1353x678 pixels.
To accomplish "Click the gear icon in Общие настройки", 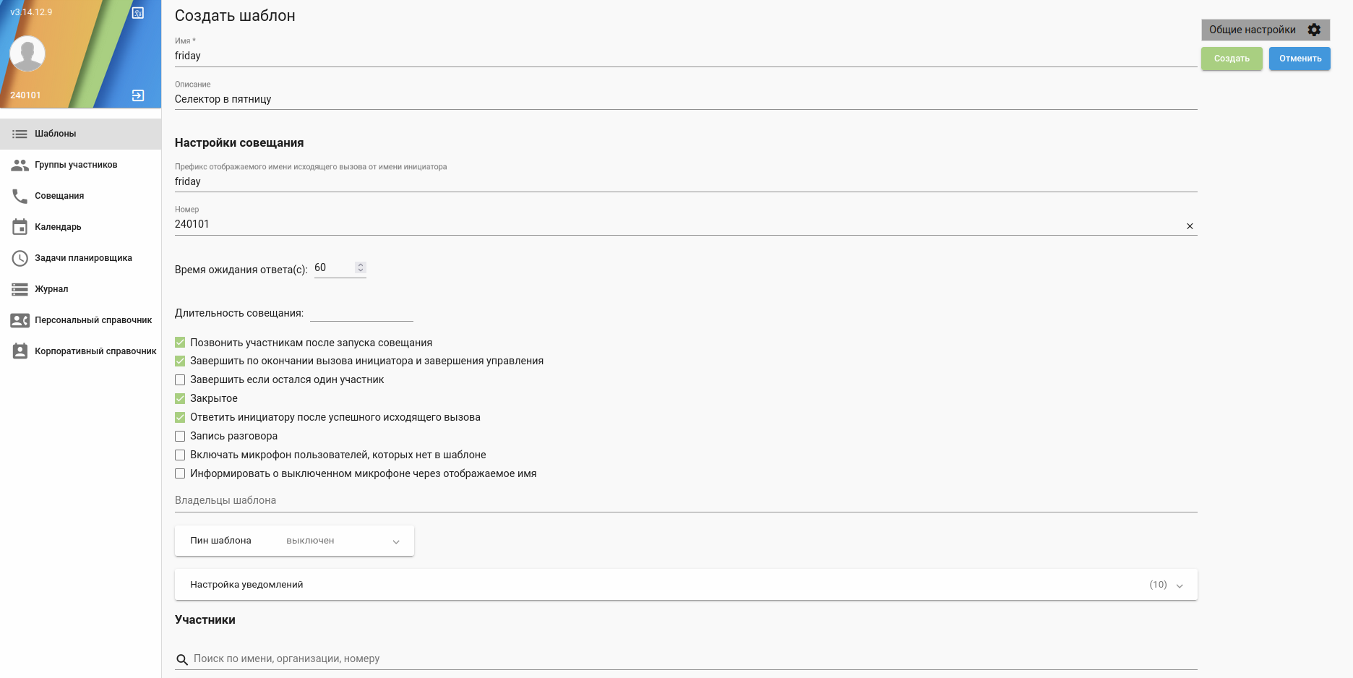I will [1314, 30].
